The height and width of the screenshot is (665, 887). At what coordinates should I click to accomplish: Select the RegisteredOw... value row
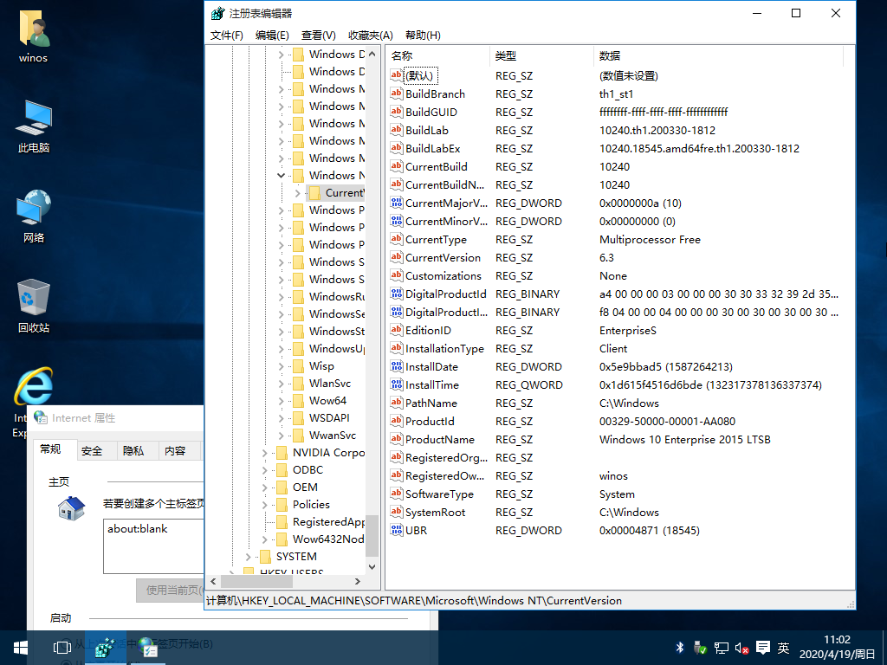pyautogui.click(x=617, y=475)
